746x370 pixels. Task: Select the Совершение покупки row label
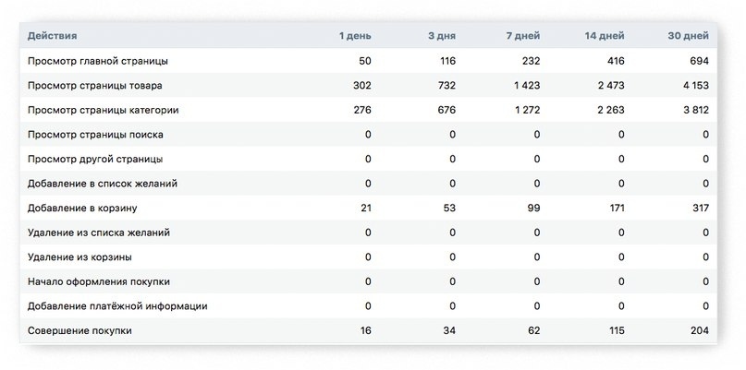coord(79,330)
